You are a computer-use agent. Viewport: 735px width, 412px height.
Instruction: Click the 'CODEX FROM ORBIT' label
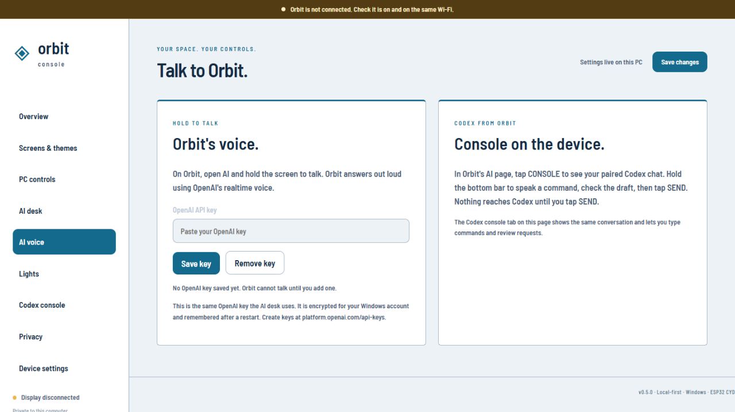pos(485,123)
